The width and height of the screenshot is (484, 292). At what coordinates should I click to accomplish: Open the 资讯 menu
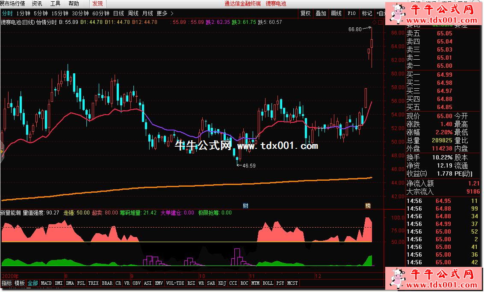pyautogui.click(x=37, y=4)
